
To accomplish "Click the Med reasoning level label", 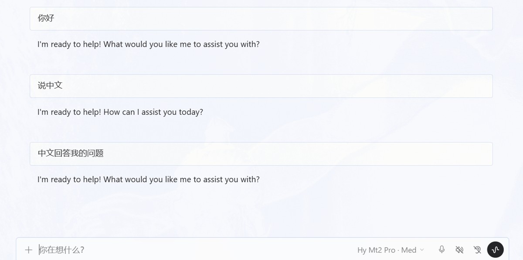I will (409, 250).
